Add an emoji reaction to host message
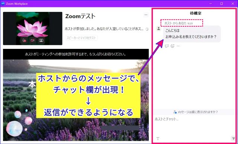This screenshot has height=144, width=238. [x=173, y=46]
